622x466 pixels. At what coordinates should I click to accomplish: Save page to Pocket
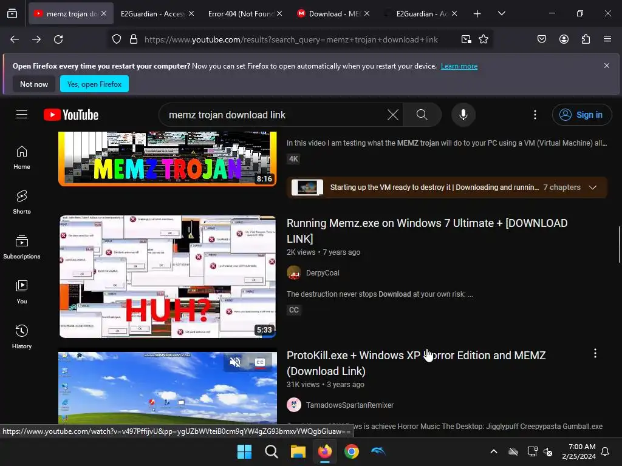click(x=542, y=39)
